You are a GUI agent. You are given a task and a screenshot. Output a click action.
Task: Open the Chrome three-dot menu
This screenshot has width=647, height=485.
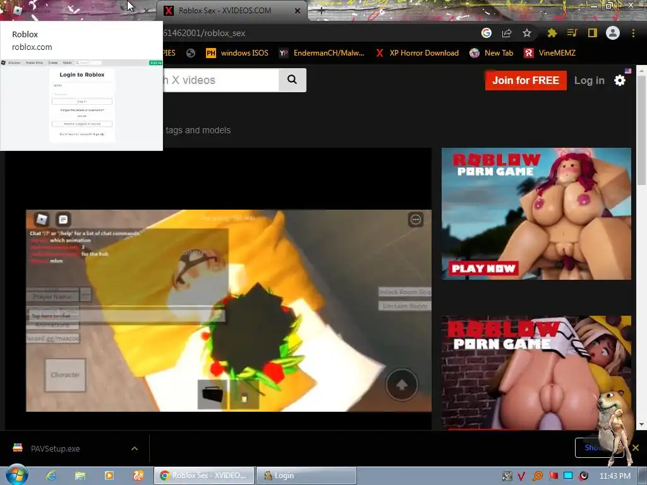point(633,33)
